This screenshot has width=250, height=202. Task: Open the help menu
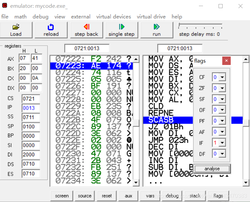[177, 17]
